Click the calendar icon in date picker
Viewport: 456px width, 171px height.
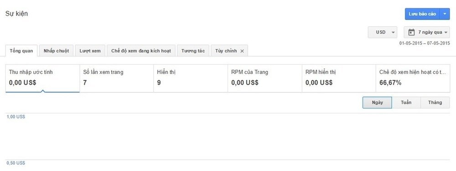click(411, 32)
